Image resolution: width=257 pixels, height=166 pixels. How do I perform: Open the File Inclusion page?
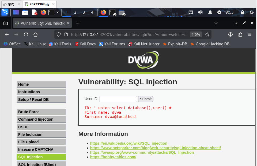41,135
